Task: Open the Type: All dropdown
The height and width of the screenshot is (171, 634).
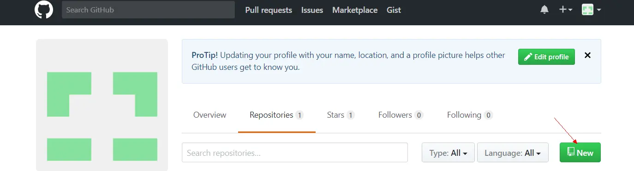Action: [x=448, y=153]
